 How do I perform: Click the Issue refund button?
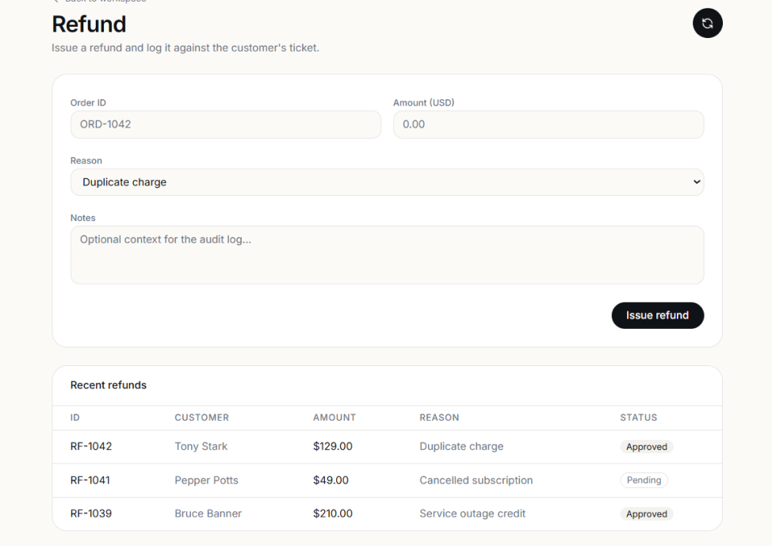tap(657, 315)
